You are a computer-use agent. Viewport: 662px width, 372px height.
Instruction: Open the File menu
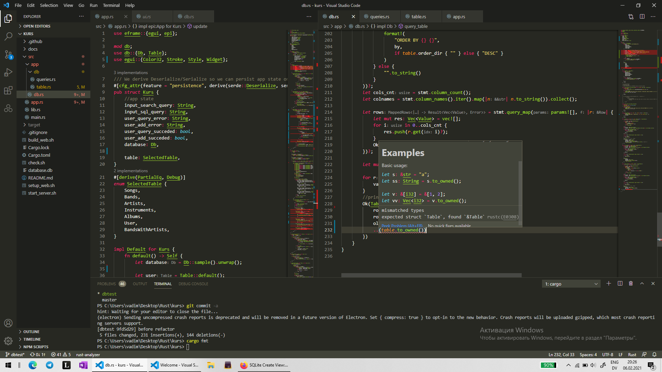pyautogui.click(x=18, y=5)
